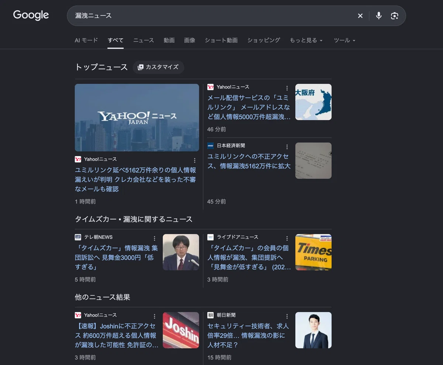Click the Times PARKING sign thumbnail
The height and width of the screenshot is (365, 443).
pyautogui.click(x=313, y=252)
